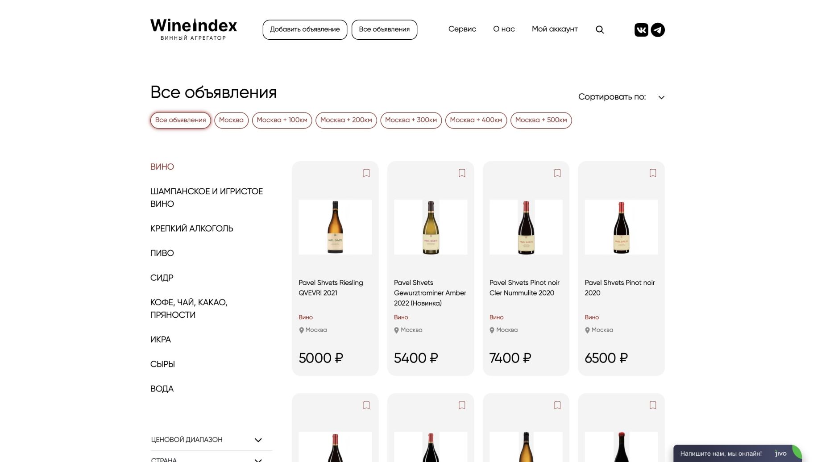Click the 5000 ₽ price
The height and width of the screenshot is (462, 813).
pos(321,358)
